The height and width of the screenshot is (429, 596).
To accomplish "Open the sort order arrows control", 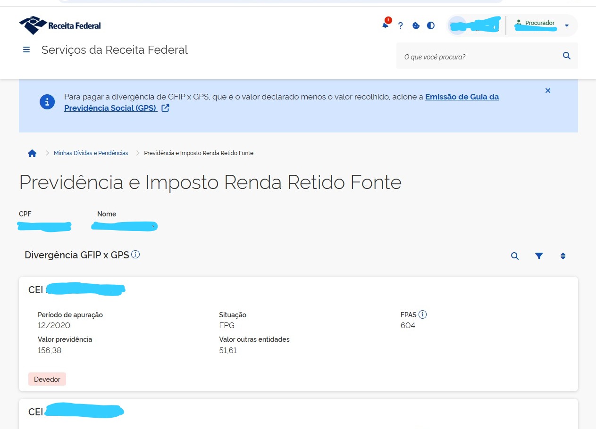I will pyautogui.click(x=563, y=256).
